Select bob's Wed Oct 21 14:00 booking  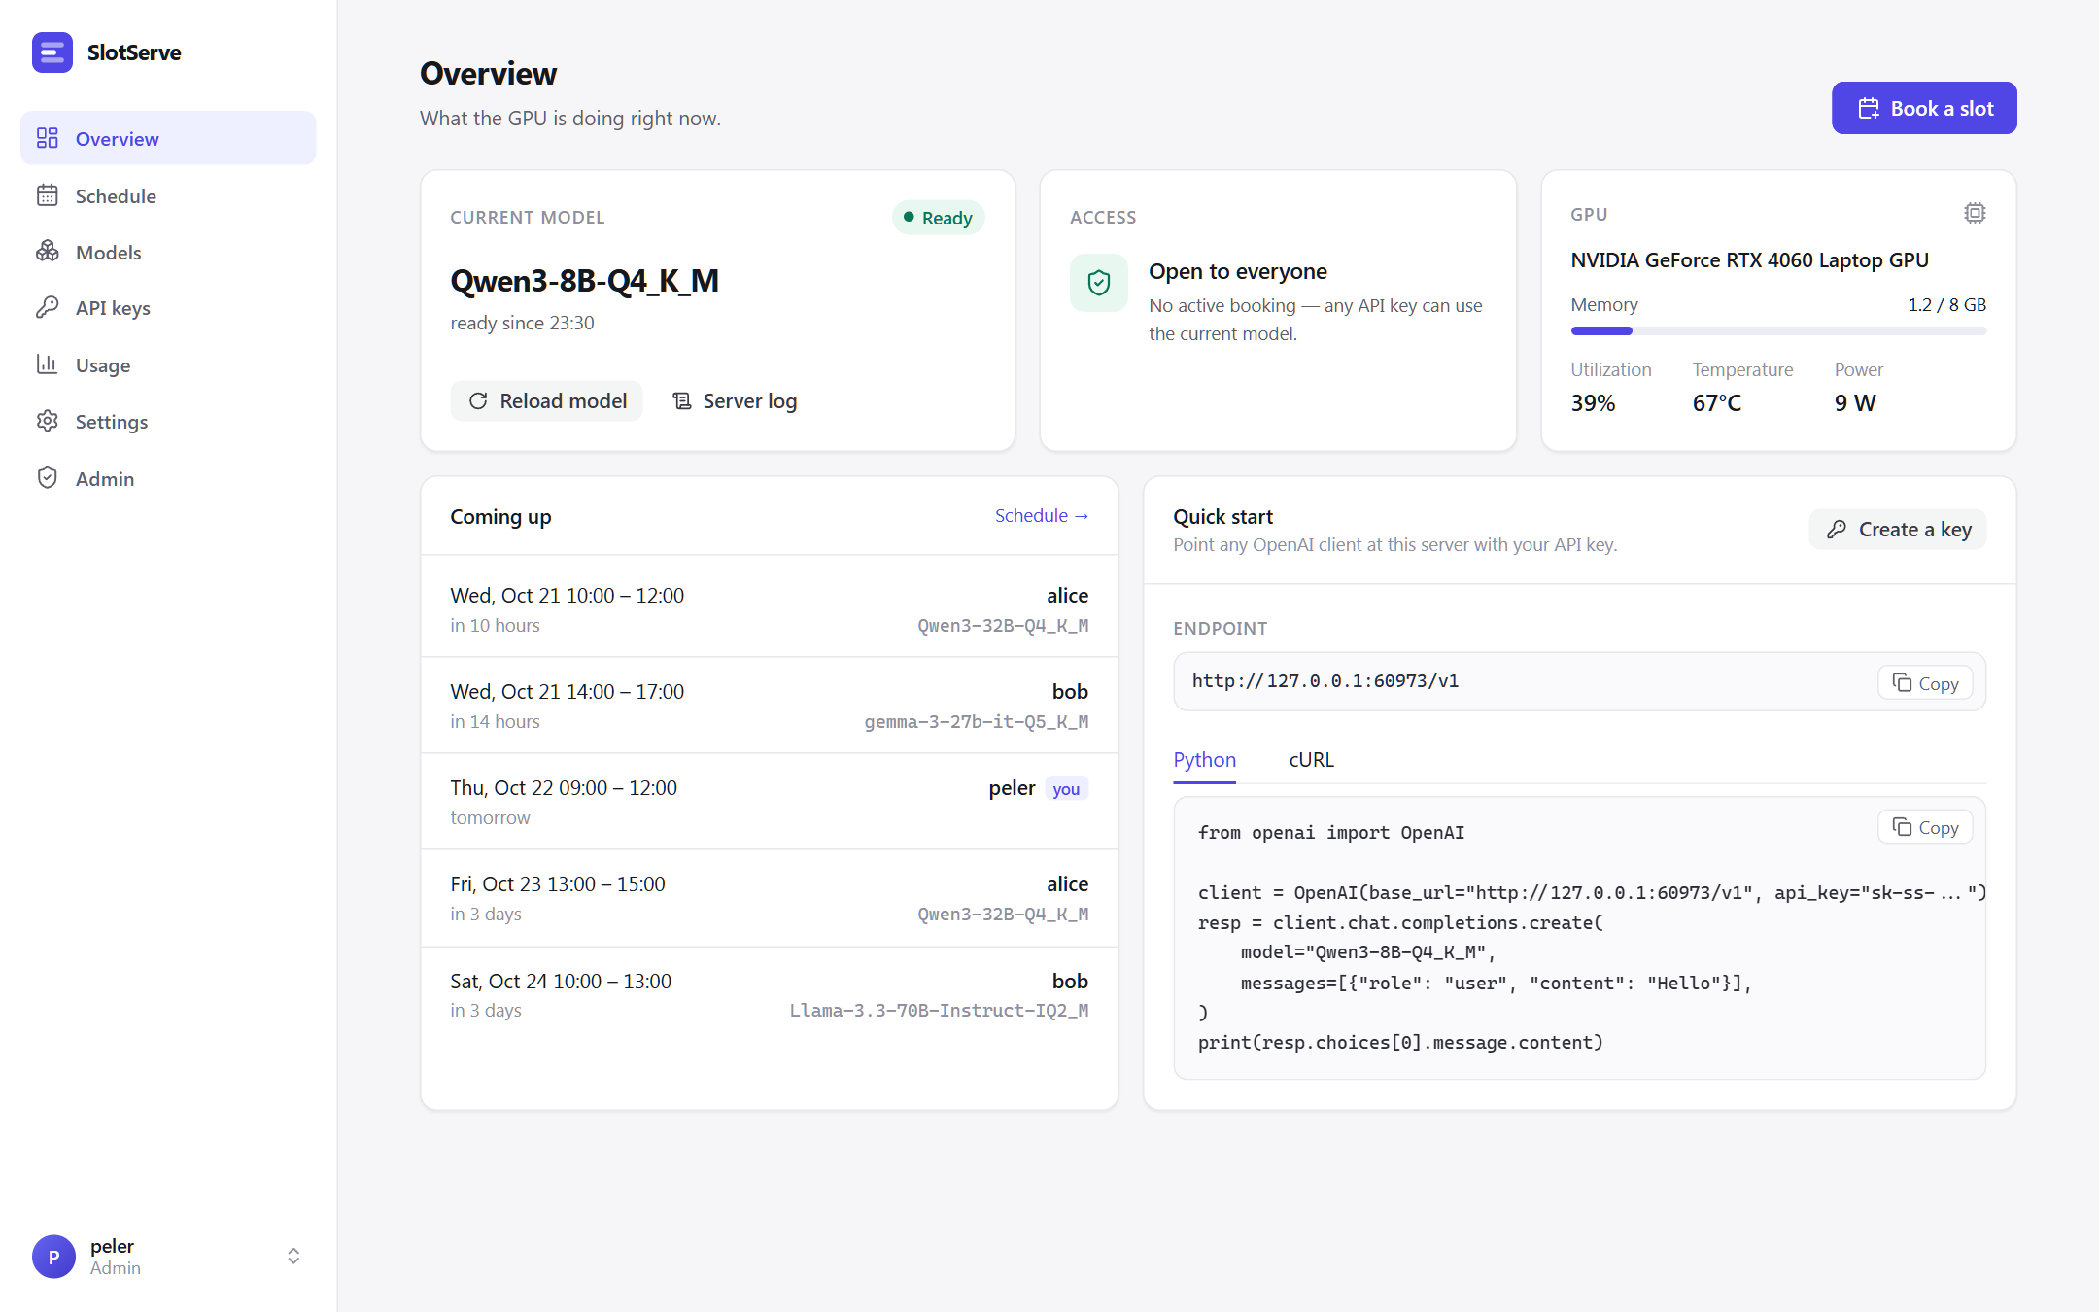[770, 706]
